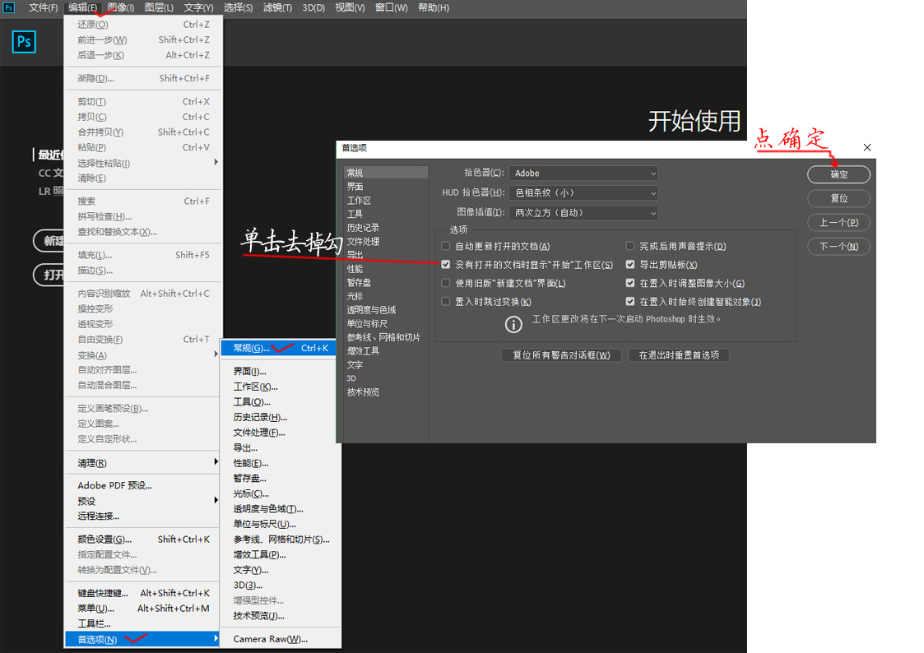Open the 滤镜 menu
This screenshot has width=924, height=653.
pyautogui.click(x=277, y=7)
